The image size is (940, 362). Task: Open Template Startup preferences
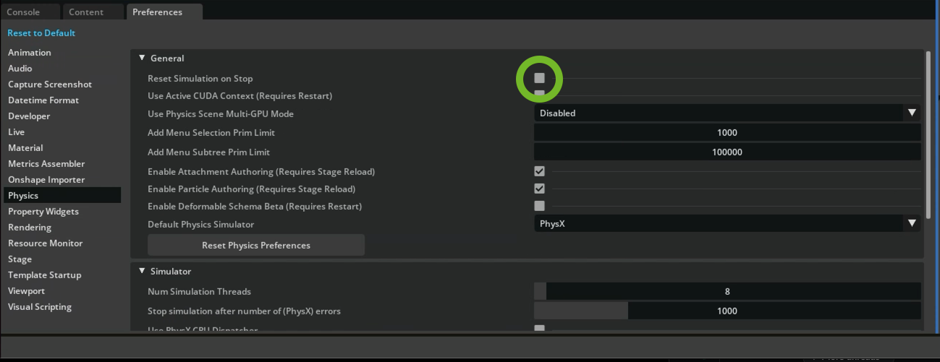(x=45, y=275)
